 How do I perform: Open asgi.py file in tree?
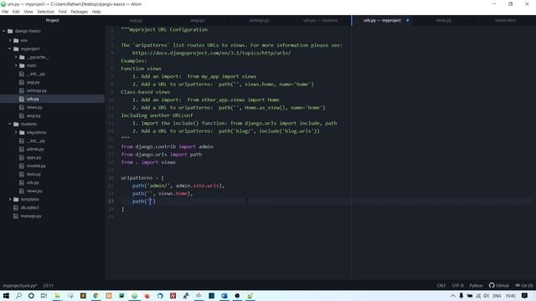coord(33,82)
